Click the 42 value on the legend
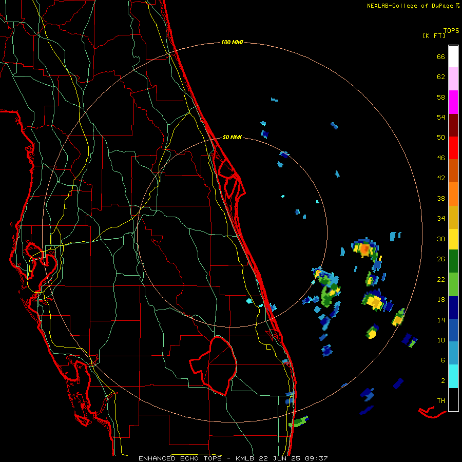 [x=441, y=178]
